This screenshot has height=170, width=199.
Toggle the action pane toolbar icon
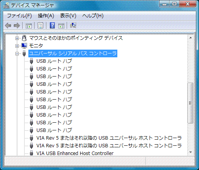point(61,26)
